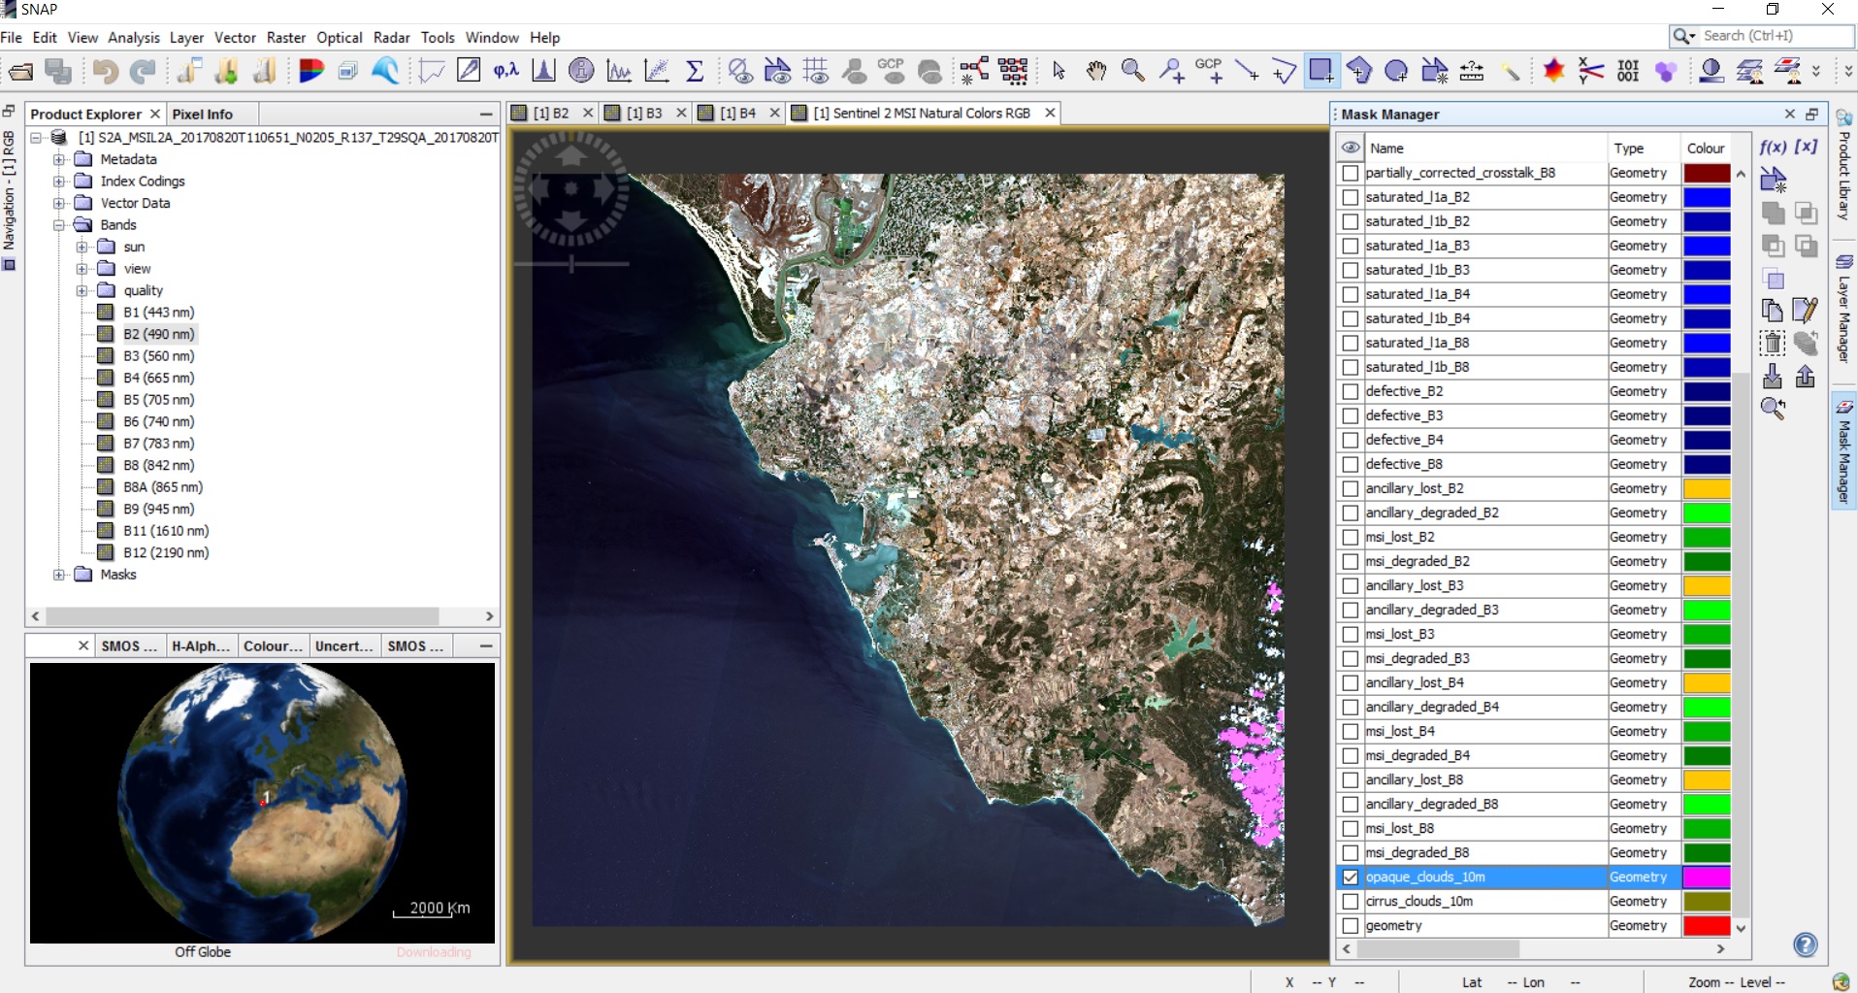
Task: Expand the Index Codings node
Action: coord(59,182)
